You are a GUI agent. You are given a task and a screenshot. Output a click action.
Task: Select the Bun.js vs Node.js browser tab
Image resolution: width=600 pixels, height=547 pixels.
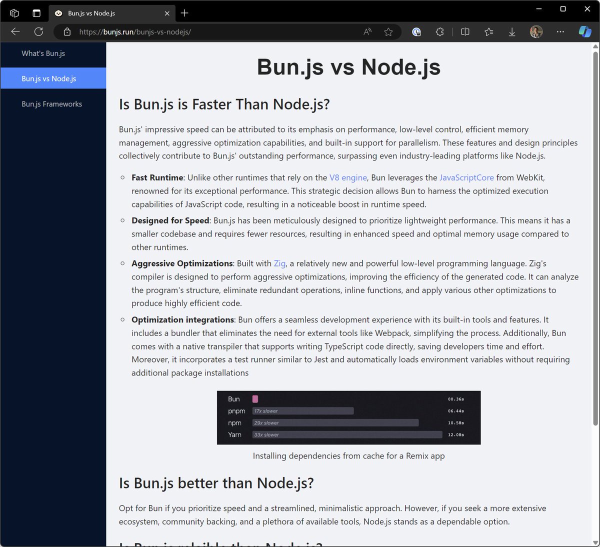pos(111,13)
